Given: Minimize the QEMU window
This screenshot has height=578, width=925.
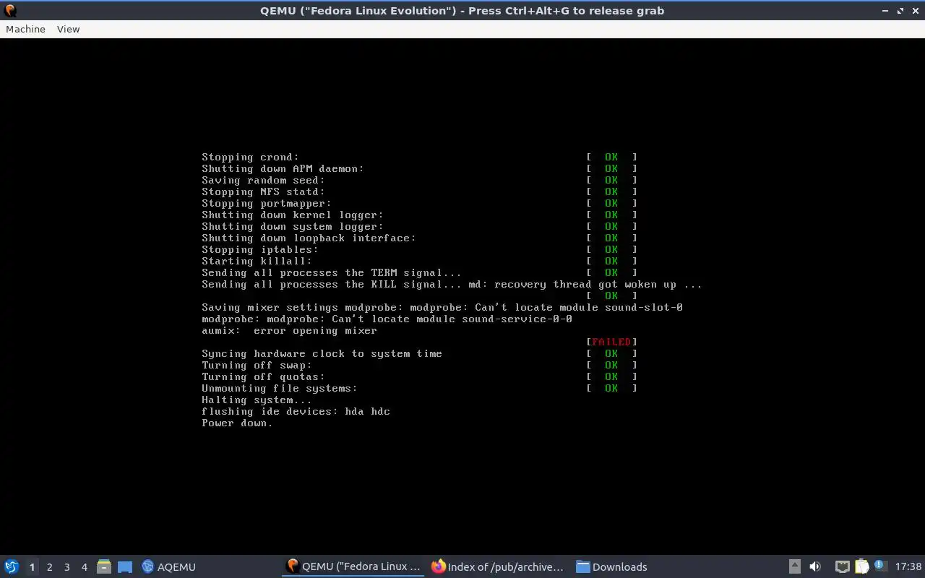Looking at the screenshot, I should [886, 11].
